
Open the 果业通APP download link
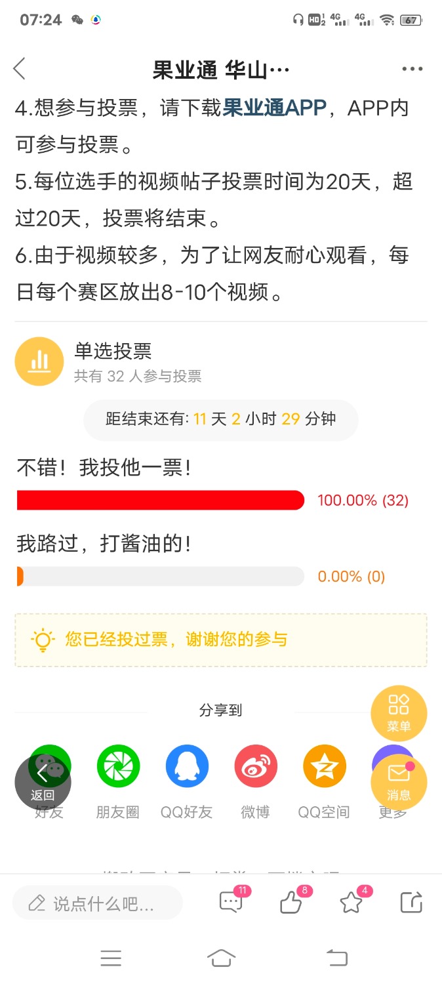275,108
